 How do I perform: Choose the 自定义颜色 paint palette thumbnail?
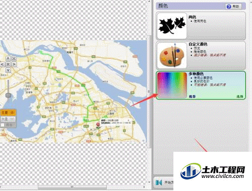coord(172,55)
